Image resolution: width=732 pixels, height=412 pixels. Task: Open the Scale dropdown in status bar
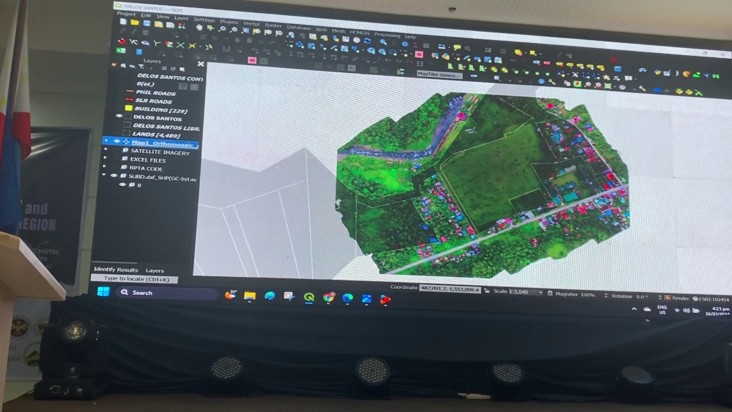tap(540, 293)
